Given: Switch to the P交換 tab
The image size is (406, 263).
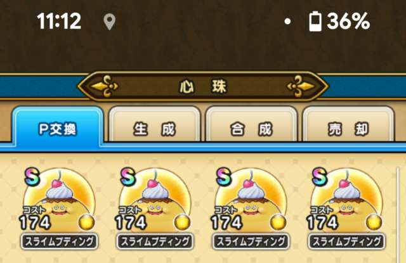Looking at the screenshot, I should click(58, 127).
